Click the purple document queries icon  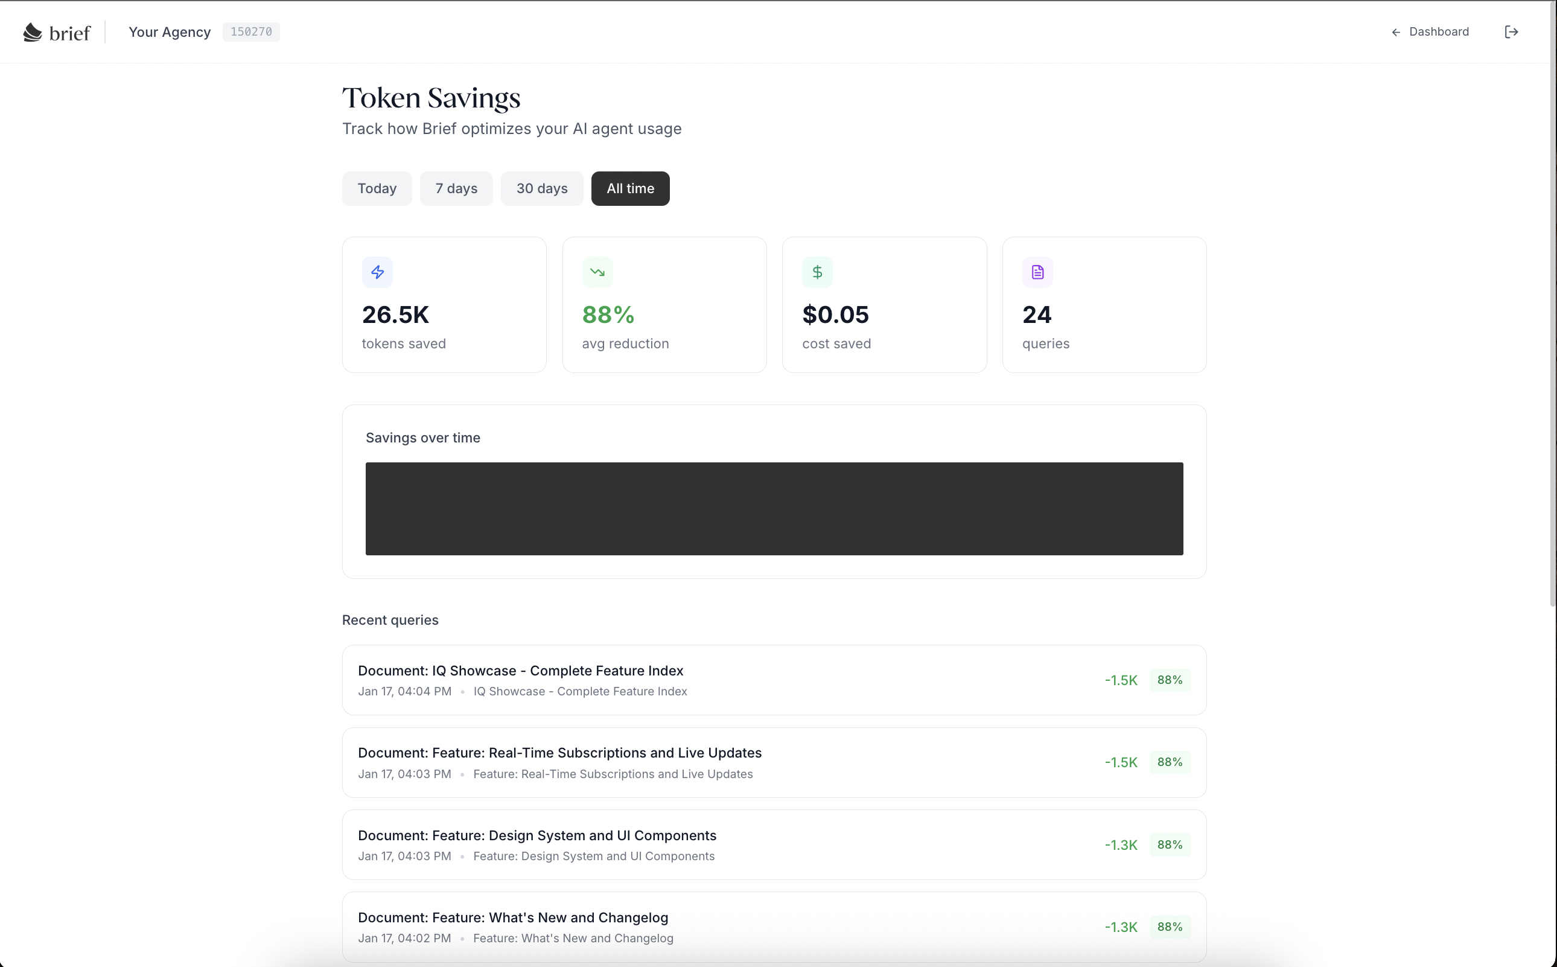pos(1037,272)
